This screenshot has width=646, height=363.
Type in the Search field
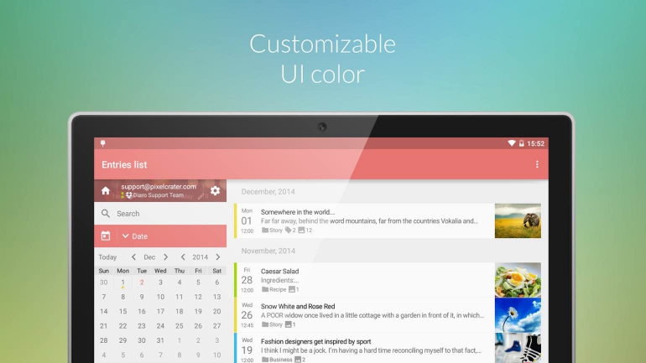point(168,214)
